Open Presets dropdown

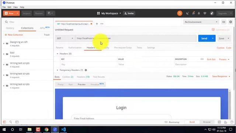coord(224,59)
